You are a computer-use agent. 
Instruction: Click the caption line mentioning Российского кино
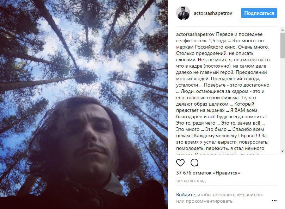[x=223, y=47]
